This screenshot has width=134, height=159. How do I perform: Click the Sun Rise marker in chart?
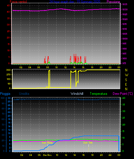[x=47, y=143]
